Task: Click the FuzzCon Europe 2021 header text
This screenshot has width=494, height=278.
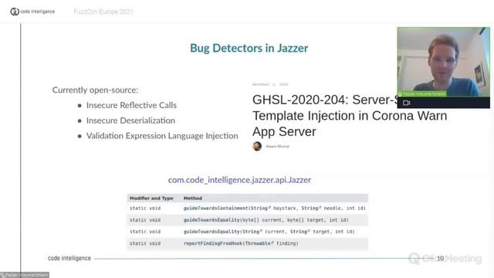Action: (103, 12)
